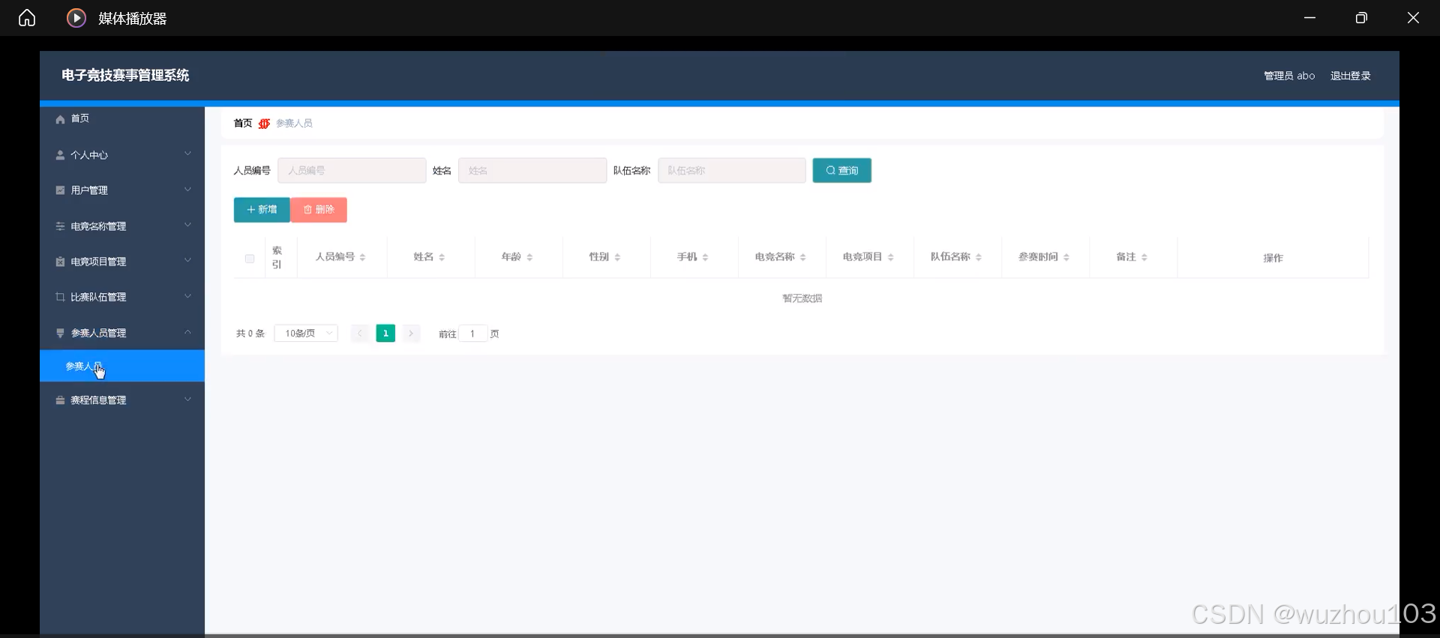This screenshot has width=1440, height=638.
Task: Open 首页 in the sidebar
Action: [122, 118]
